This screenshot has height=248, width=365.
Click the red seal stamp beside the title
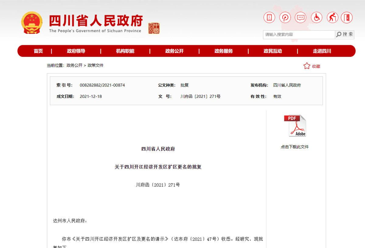coord(154,28)
